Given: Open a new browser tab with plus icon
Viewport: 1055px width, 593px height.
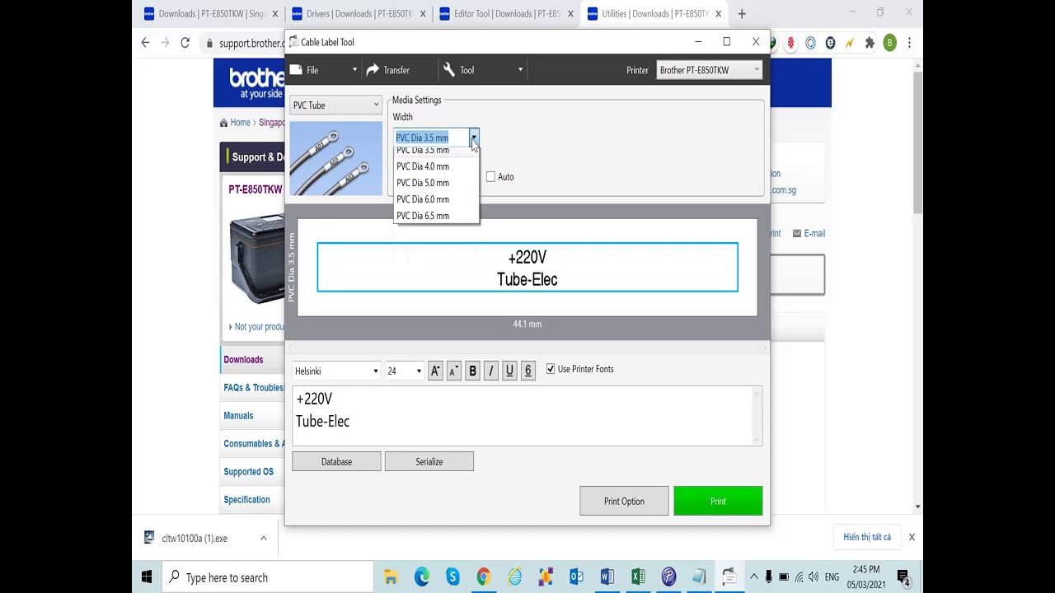Looking at the screenshot, I should 742,14.
